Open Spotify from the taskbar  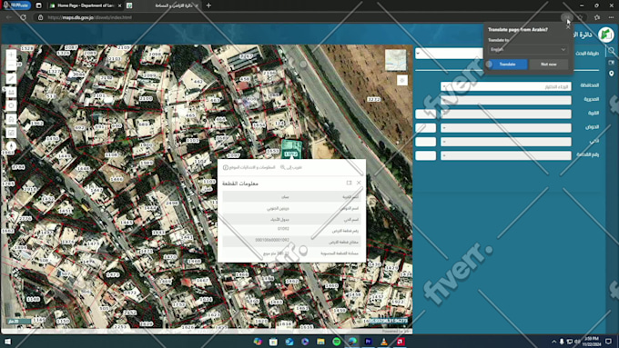(336, 342)
